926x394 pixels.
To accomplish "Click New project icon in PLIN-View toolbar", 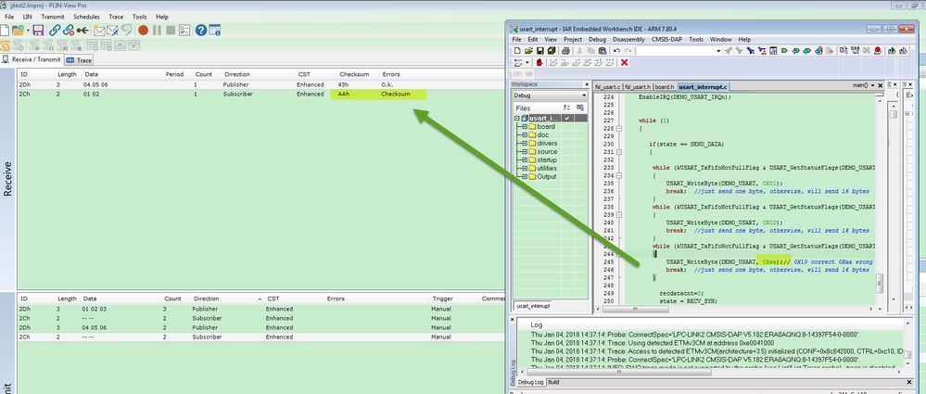I will pyautogui.click(x=5, y=30).
